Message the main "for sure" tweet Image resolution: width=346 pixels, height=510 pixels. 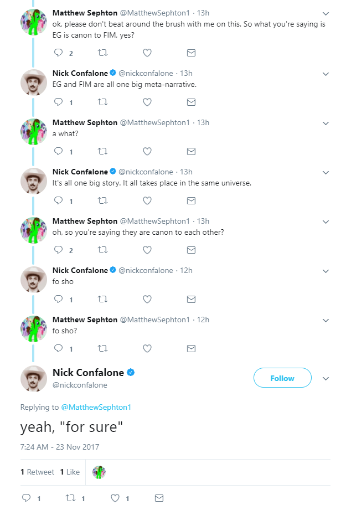coord(159,498)
